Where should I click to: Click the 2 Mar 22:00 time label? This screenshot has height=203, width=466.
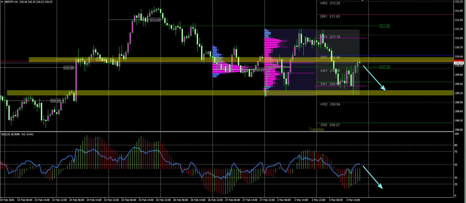click(319, 200)
